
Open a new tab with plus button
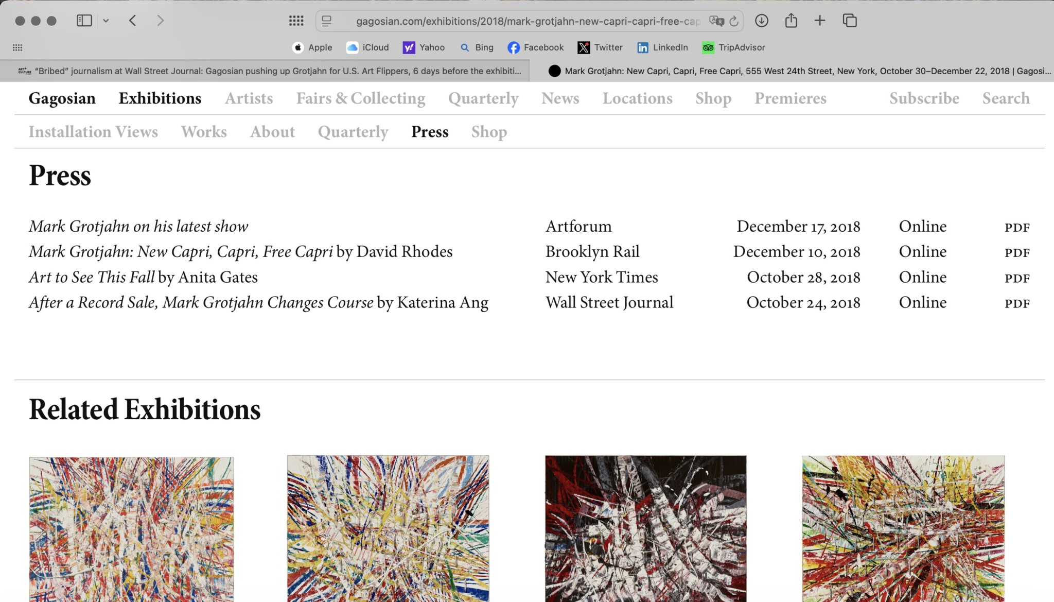click(820, 21)
